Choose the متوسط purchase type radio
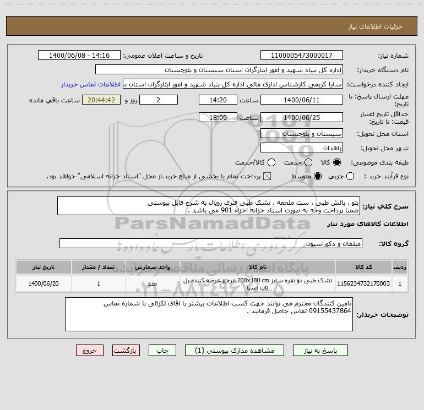 pos(318,176)
